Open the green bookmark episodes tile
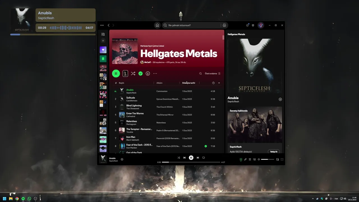This screenshot has height=202, width=359. (103, 59)
